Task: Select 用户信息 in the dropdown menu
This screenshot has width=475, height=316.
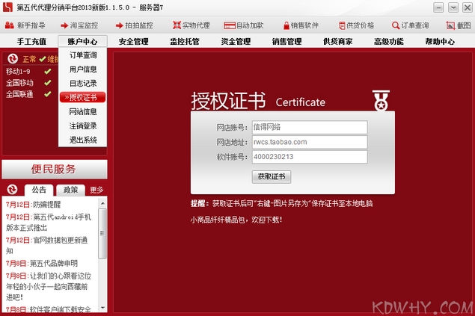Action: point(82,69)
